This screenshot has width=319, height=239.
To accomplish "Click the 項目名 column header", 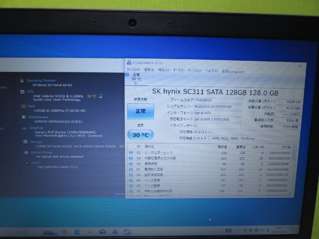I will 149,146.
